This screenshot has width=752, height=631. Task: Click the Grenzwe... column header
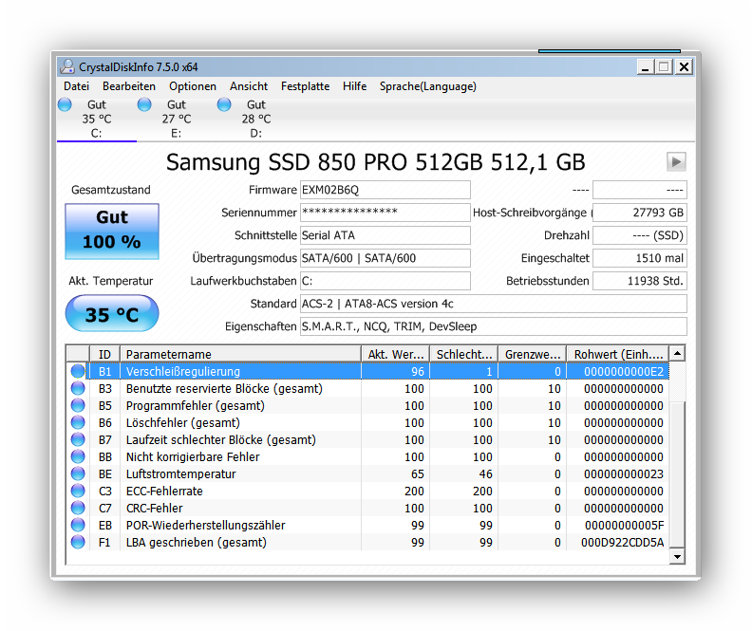533,354
